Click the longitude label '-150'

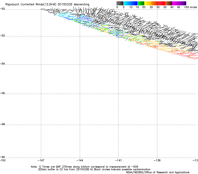pyautogui.click(x=2, y=160)
